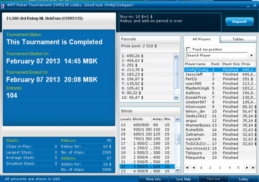Click payouts list down arrow

(176, 97)
